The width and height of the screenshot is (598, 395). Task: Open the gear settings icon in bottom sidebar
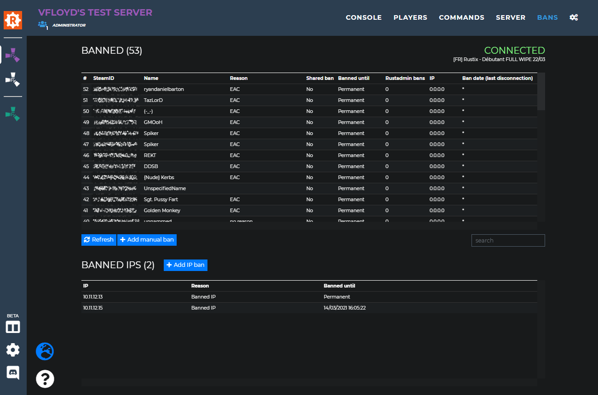pyautogui.click(x=12, y=350)
